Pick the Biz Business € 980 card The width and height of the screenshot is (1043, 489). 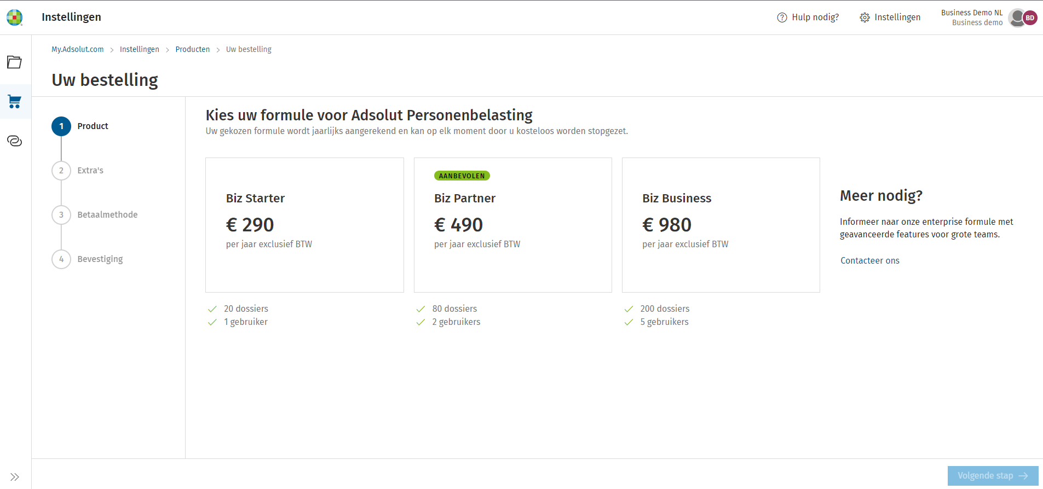pyautogui.click(x=721, y=225)
